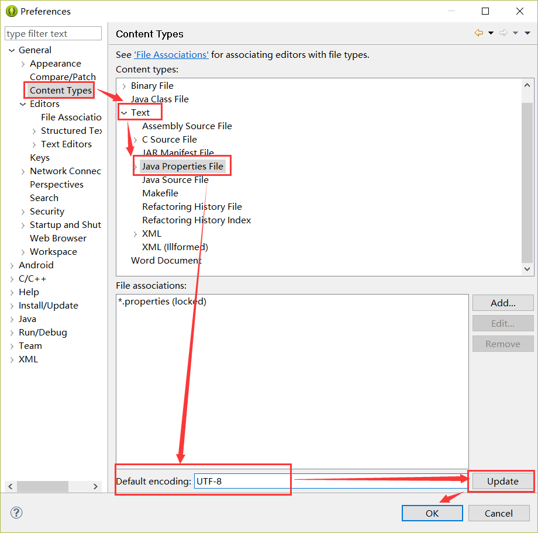Expand the Binary File content type
This screenshot has height=533, width=538.
(x=124, y=86)
